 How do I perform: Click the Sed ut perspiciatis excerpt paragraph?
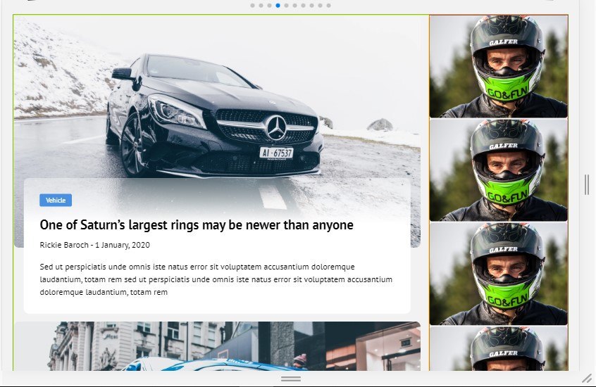click(216, 279)
